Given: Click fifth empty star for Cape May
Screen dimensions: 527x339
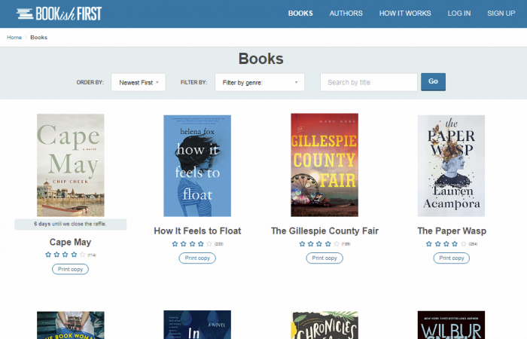Looking at the screenshot, I should click(82, 255).
